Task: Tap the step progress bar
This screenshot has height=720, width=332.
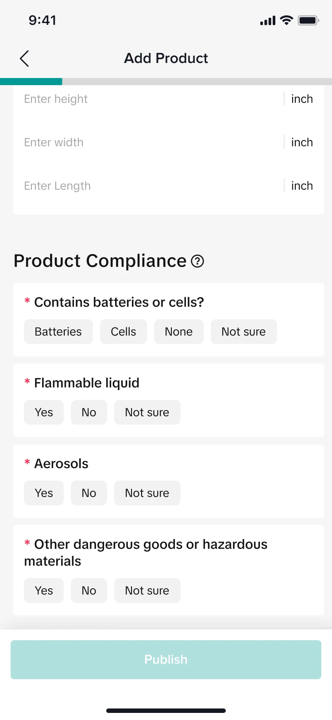Action: [166, 82]
